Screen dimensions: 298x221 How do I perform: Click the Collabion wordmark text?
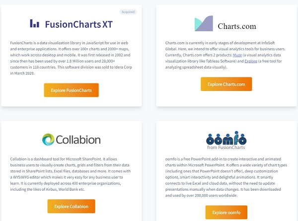coord(80,139)
